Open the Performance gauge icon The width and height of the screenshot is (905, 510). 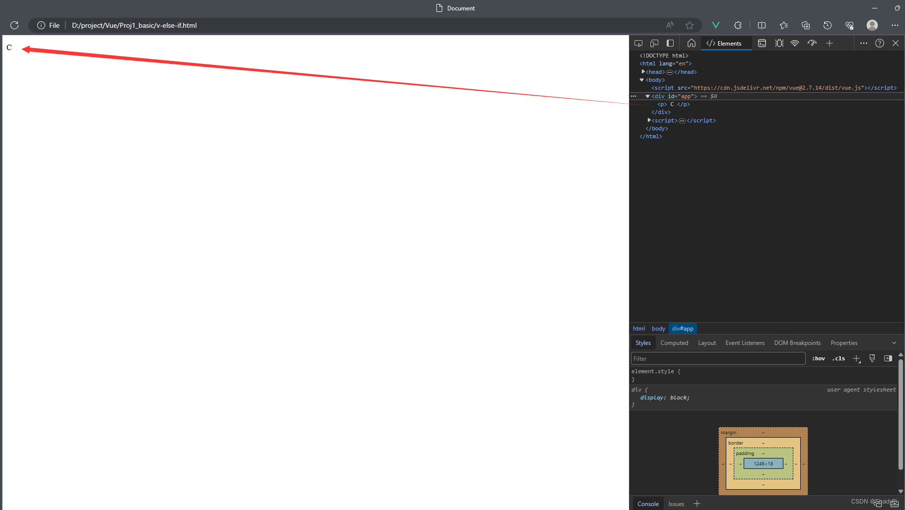[x=812, y=43]
